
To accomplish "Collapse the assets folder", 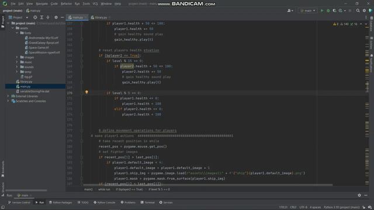I will pyautogui.click(x=13, y=28).
